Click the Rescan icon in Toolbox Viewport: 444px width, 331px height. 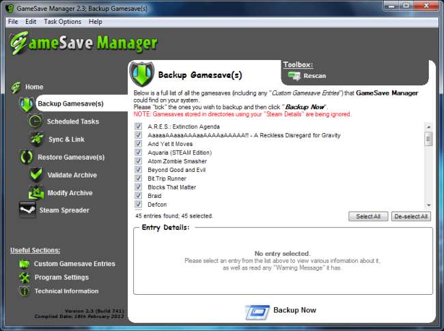click(294, 76)
